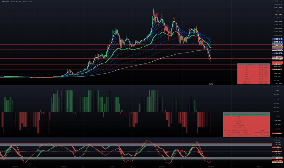Click the 300.00 price scale label

coord(278,28)
